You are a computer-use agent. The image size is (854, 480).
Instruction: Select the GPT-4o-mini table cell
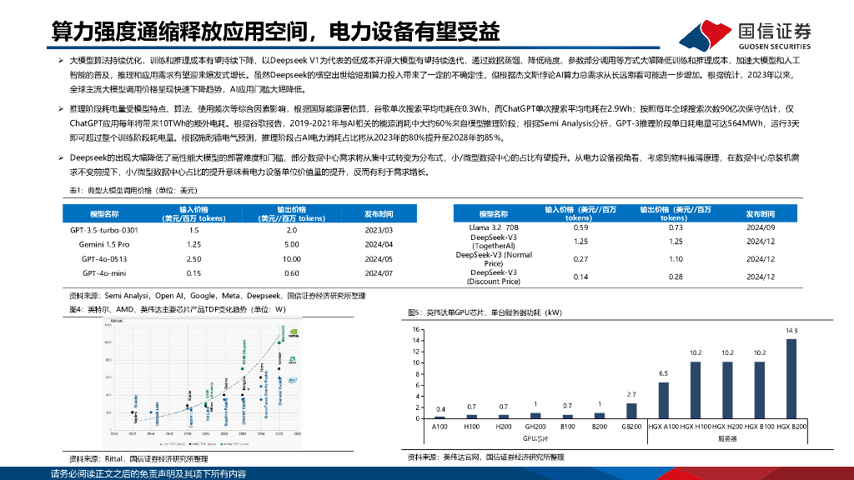(x=104, y=273)
